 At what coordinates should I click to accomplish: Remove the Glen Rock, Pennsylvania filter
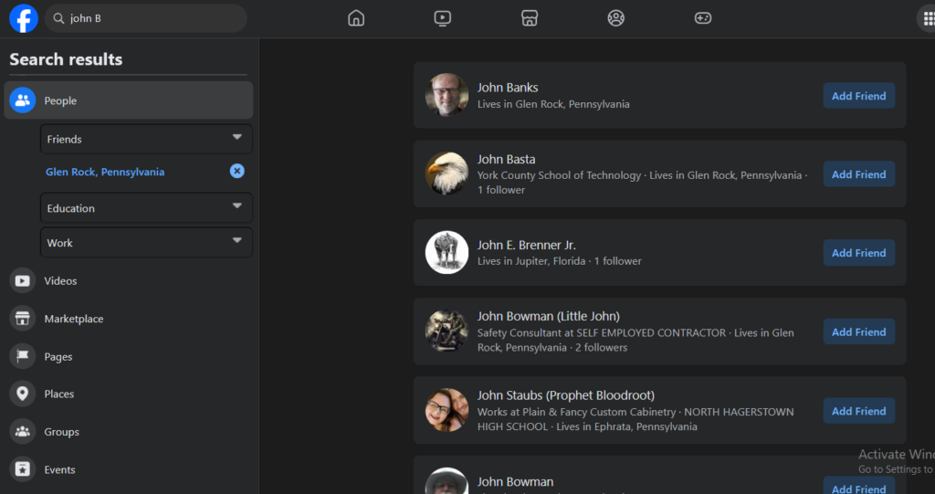coord(237,172)
